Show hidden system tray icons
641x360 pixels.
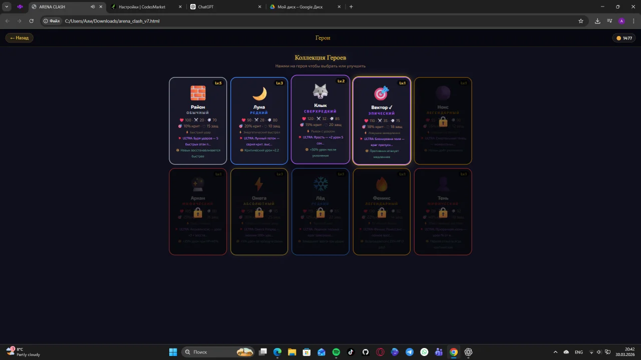[x=555, y=352]
